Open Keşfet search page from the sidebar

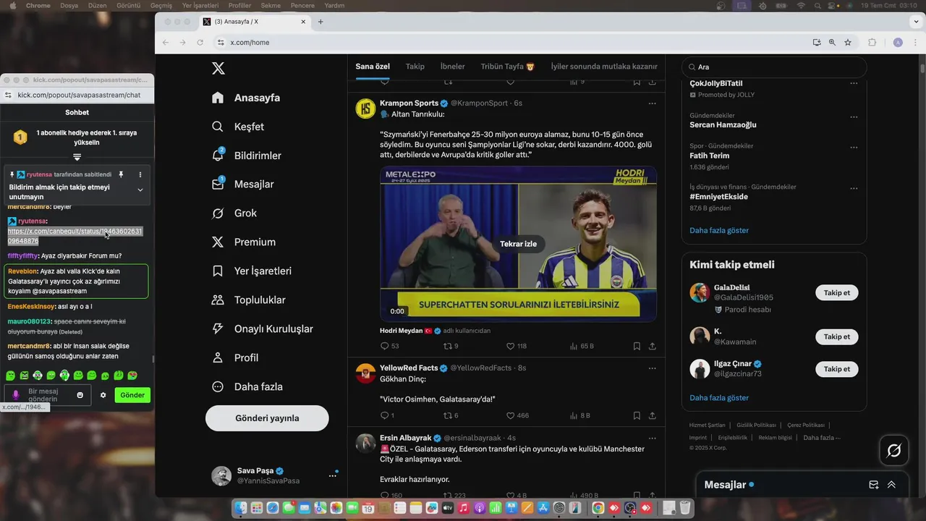pos(238,127)
